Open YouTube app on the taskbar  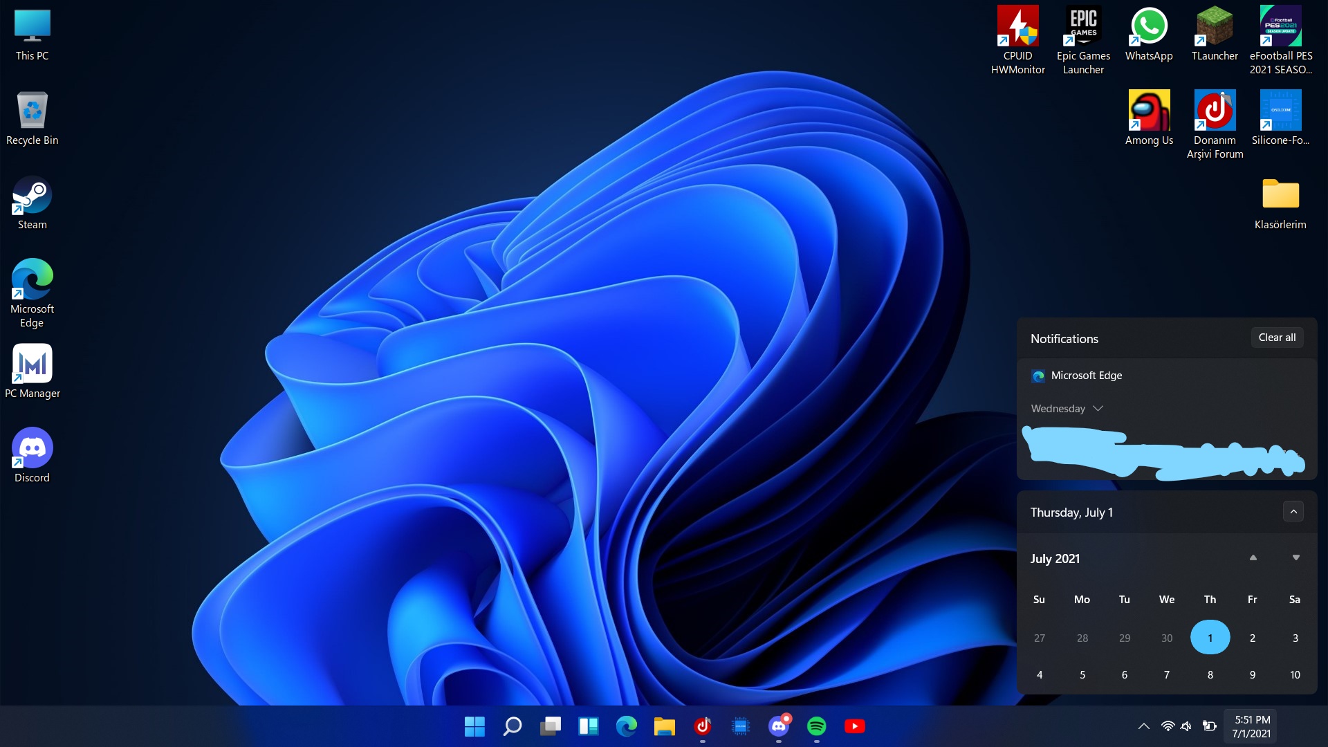pos(855,726)
